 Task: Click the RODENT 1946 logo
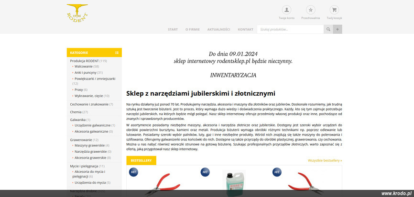[77, 13]
